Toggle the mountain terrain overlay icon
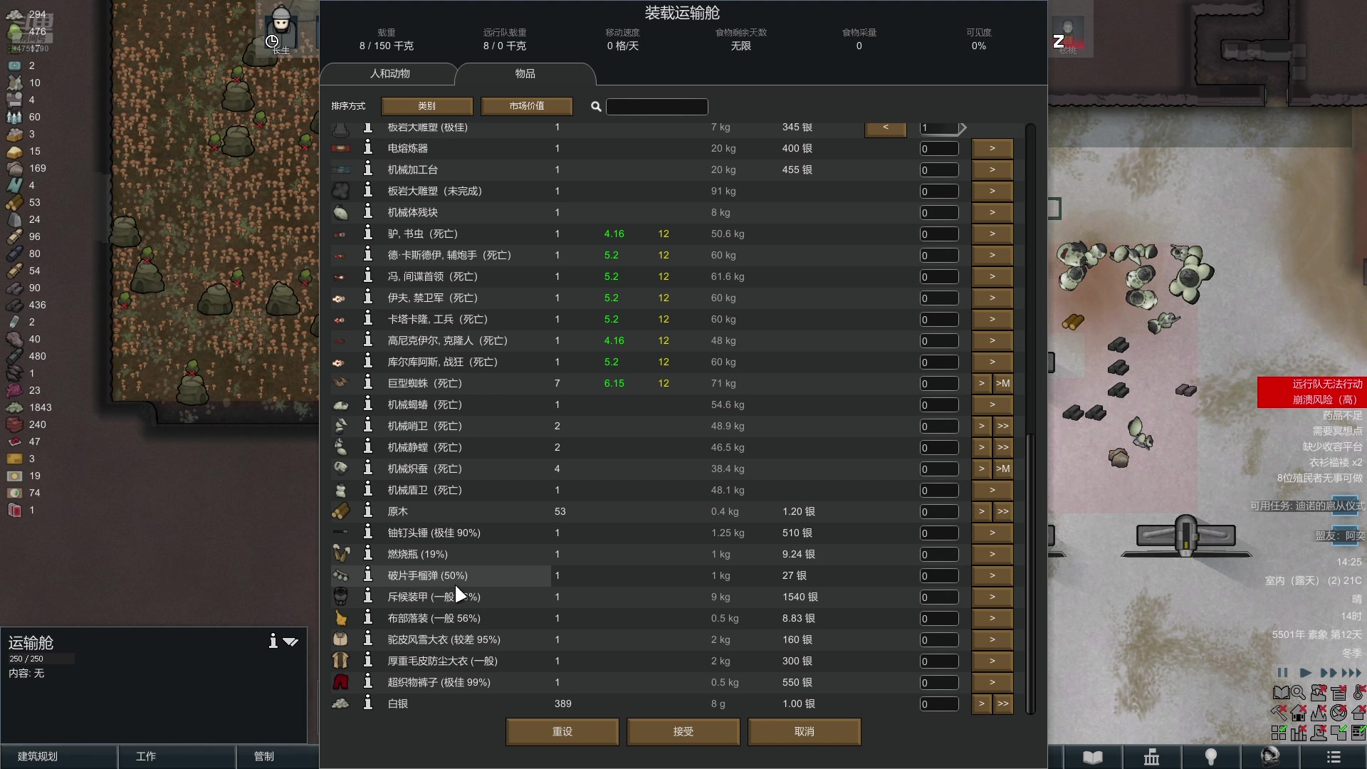1367x769 pixels. pyautogui.click(x=1319, y=713)
